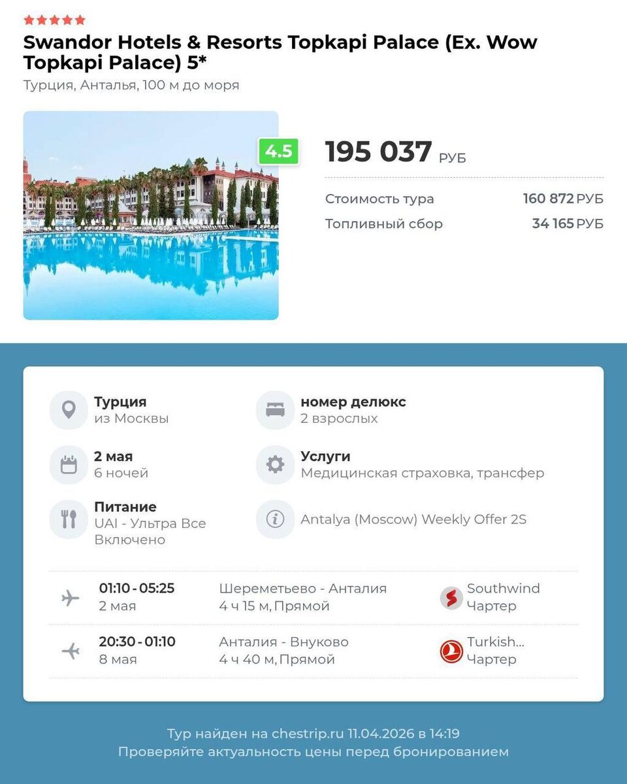Click the departure airplane icon for 01:10 flight

point(70,598)
